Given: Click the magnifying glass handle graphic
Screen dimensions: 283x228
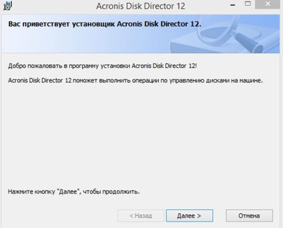Looking at the screenshot, I should tap(249, 42).
